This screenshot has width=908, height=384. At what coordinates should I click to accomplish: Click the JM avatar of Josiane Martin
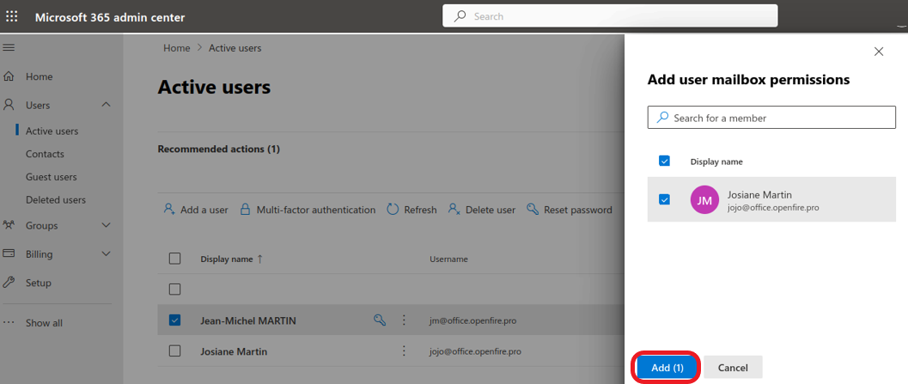704,200
